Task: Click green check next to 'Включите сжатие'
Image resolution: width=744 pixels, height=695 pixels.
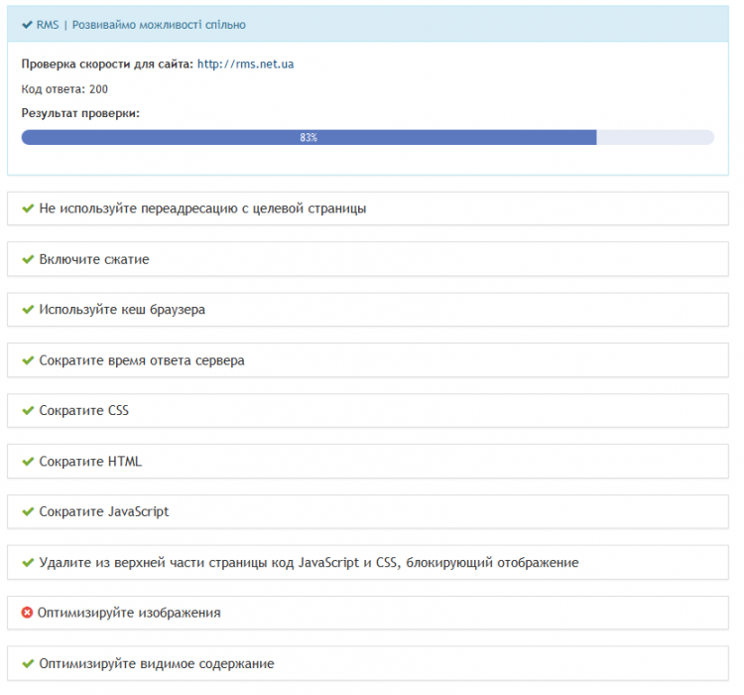Action: [x=28, y=259]
